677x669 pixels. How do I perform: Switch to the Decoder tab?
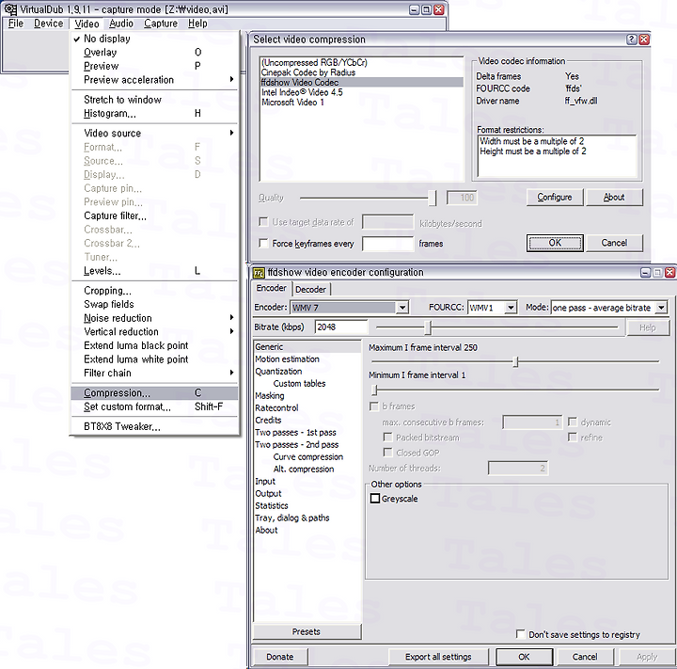310,290
